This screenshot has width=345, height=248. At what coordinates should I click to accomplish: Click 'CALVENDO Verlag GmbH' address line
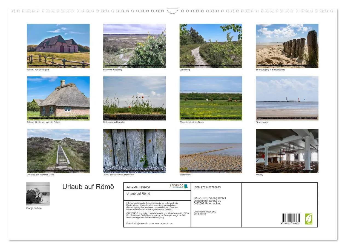[x=210, y=198]
